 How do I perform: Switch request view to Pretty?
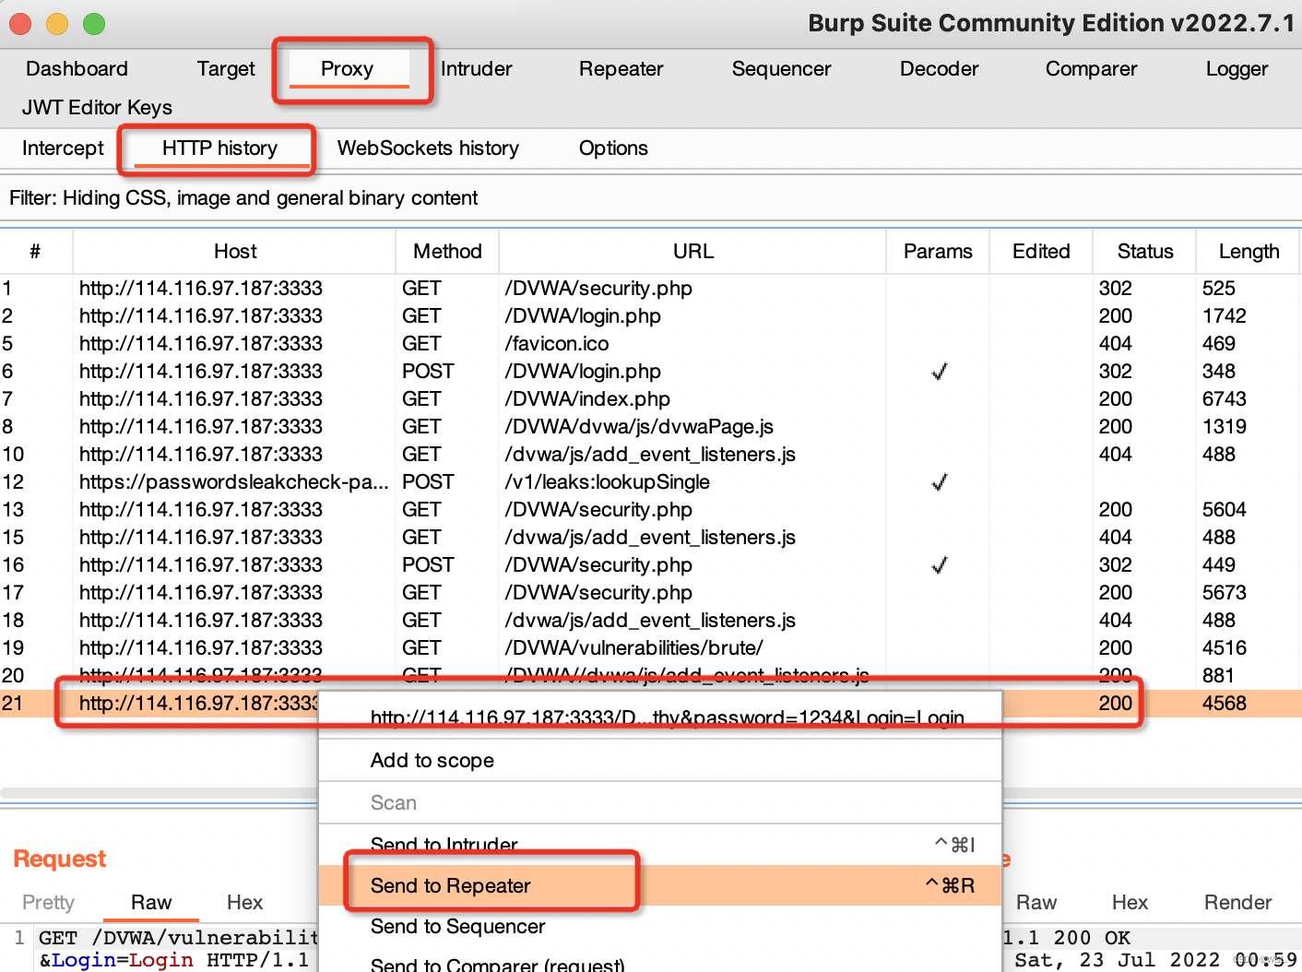click(48, 903)
